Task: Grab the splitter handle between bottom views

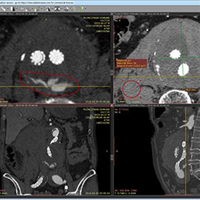Action: click(x=112, y=157)
